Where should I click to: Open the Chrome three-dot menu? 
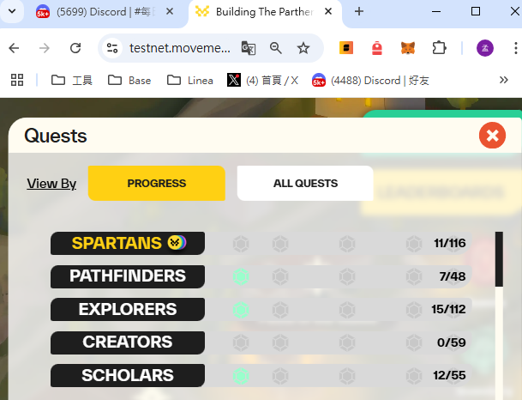[x=515, y=48]
